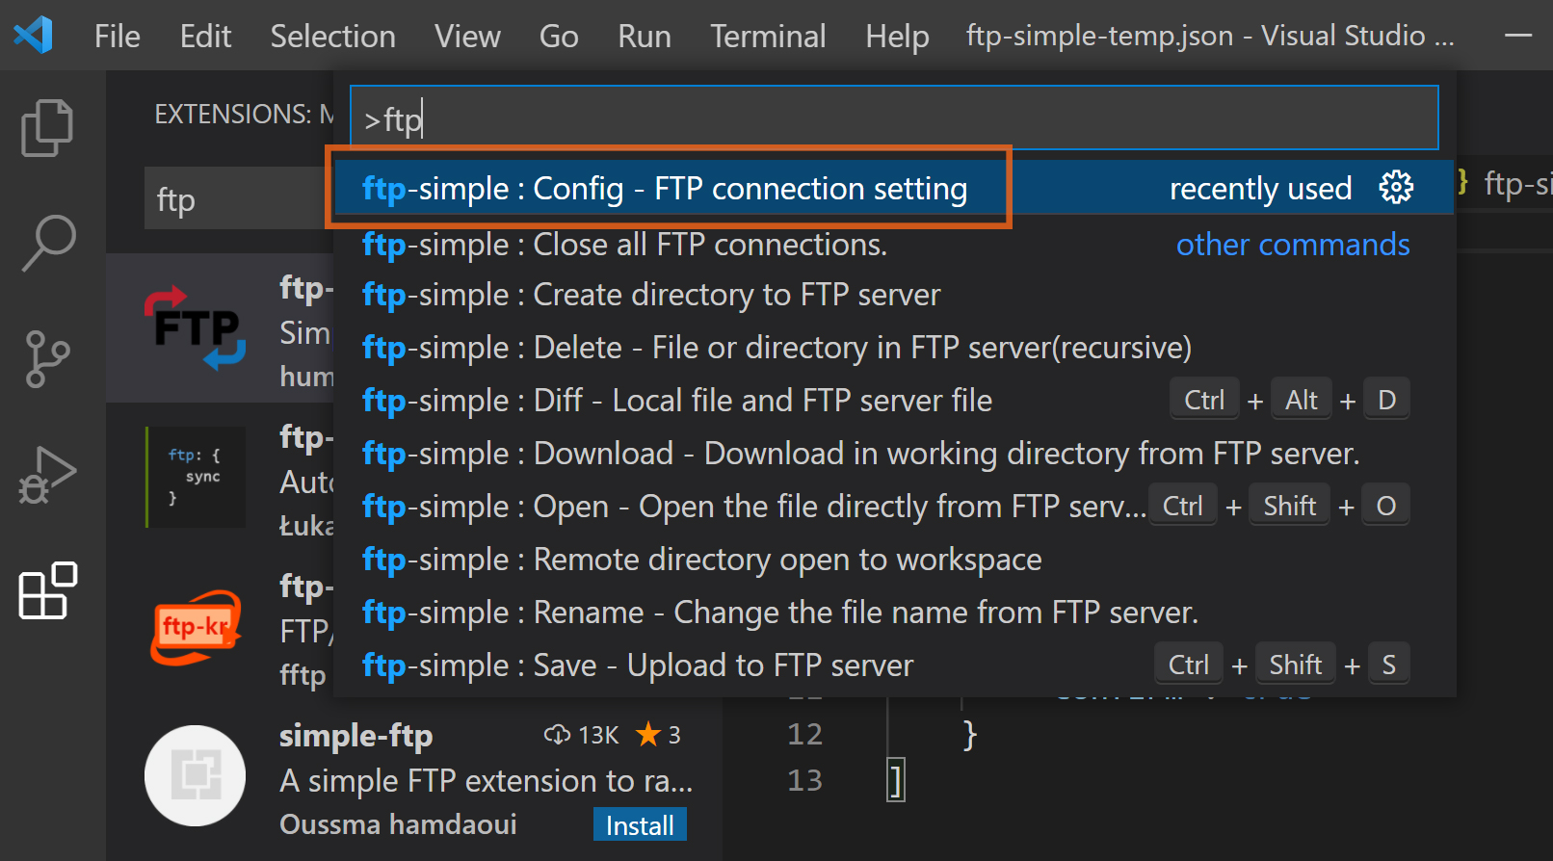
Task: Click the closing brace on line 12
Action: [x=970, y=734]
